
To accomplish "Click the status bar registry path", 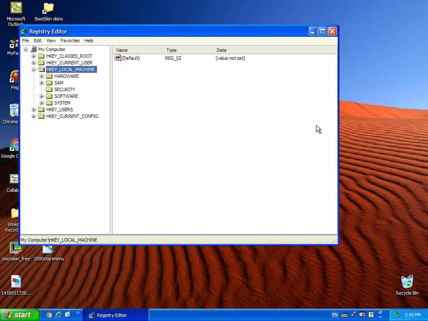I will [59, 240].
